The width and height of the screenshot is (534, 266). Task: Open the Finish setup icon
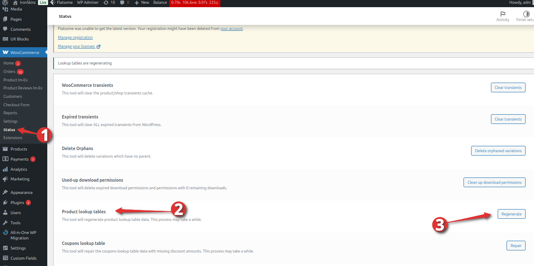[x=526, y=16]
